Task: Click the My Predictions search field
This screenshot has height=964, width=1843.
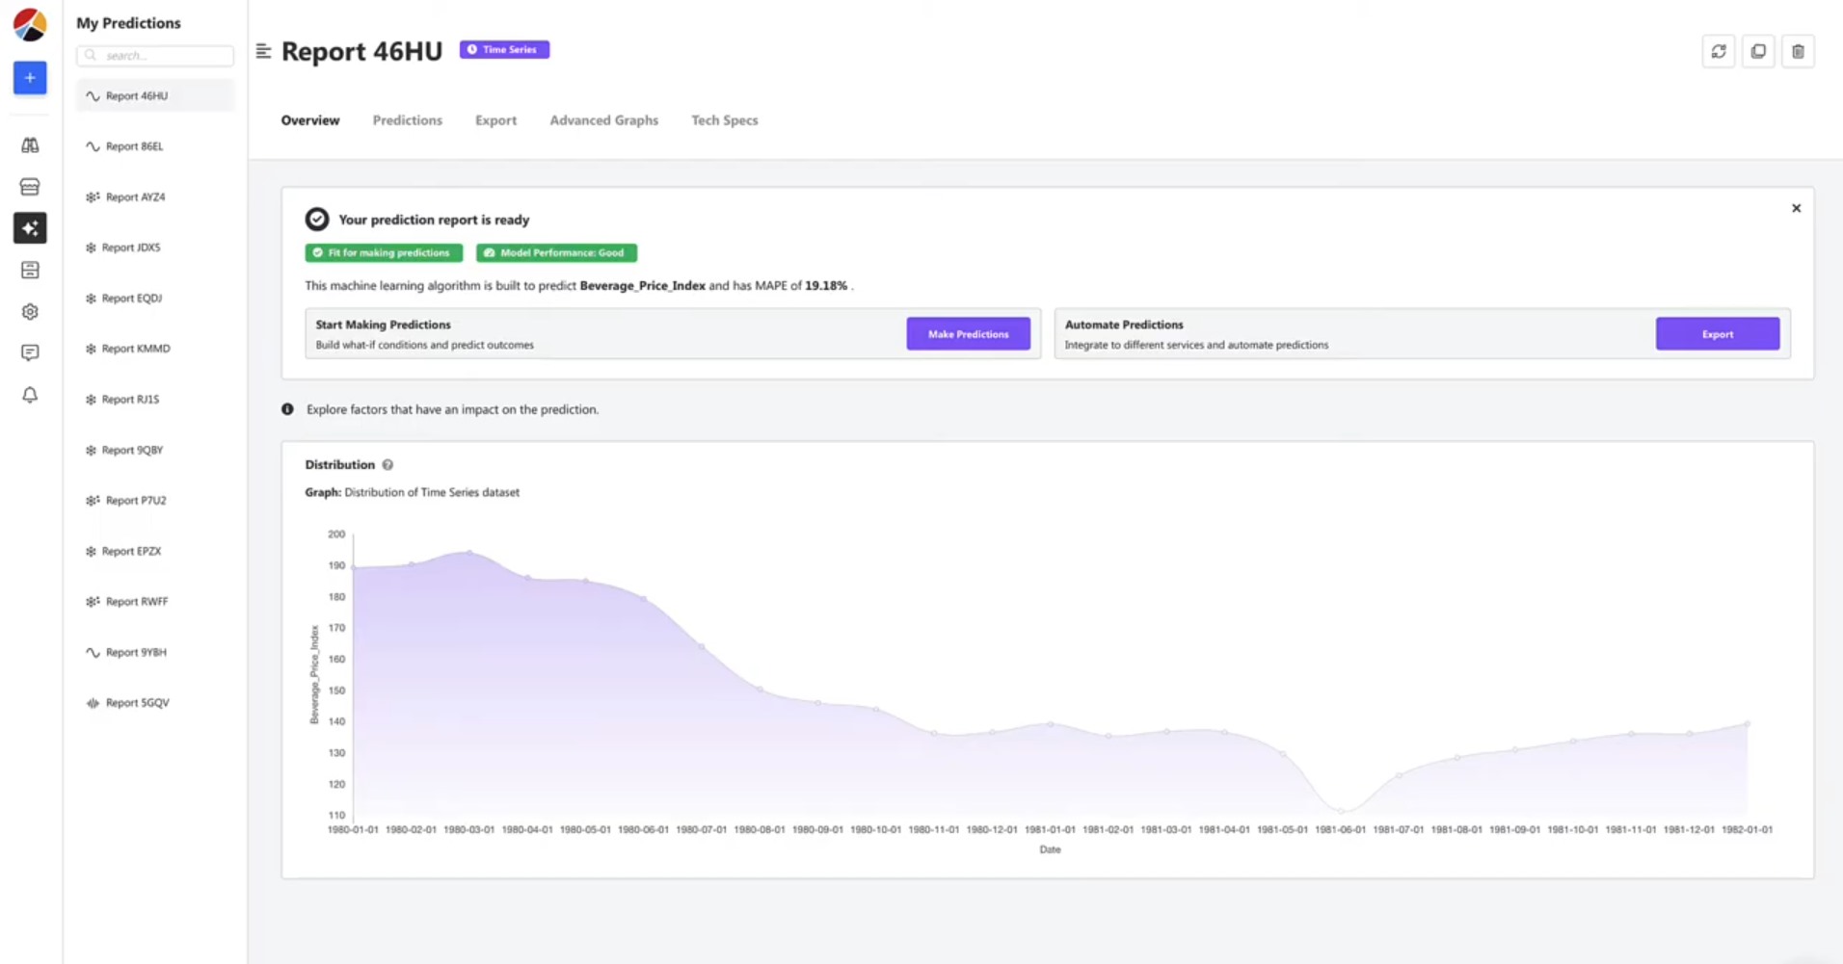Action: tap(155, 56)
